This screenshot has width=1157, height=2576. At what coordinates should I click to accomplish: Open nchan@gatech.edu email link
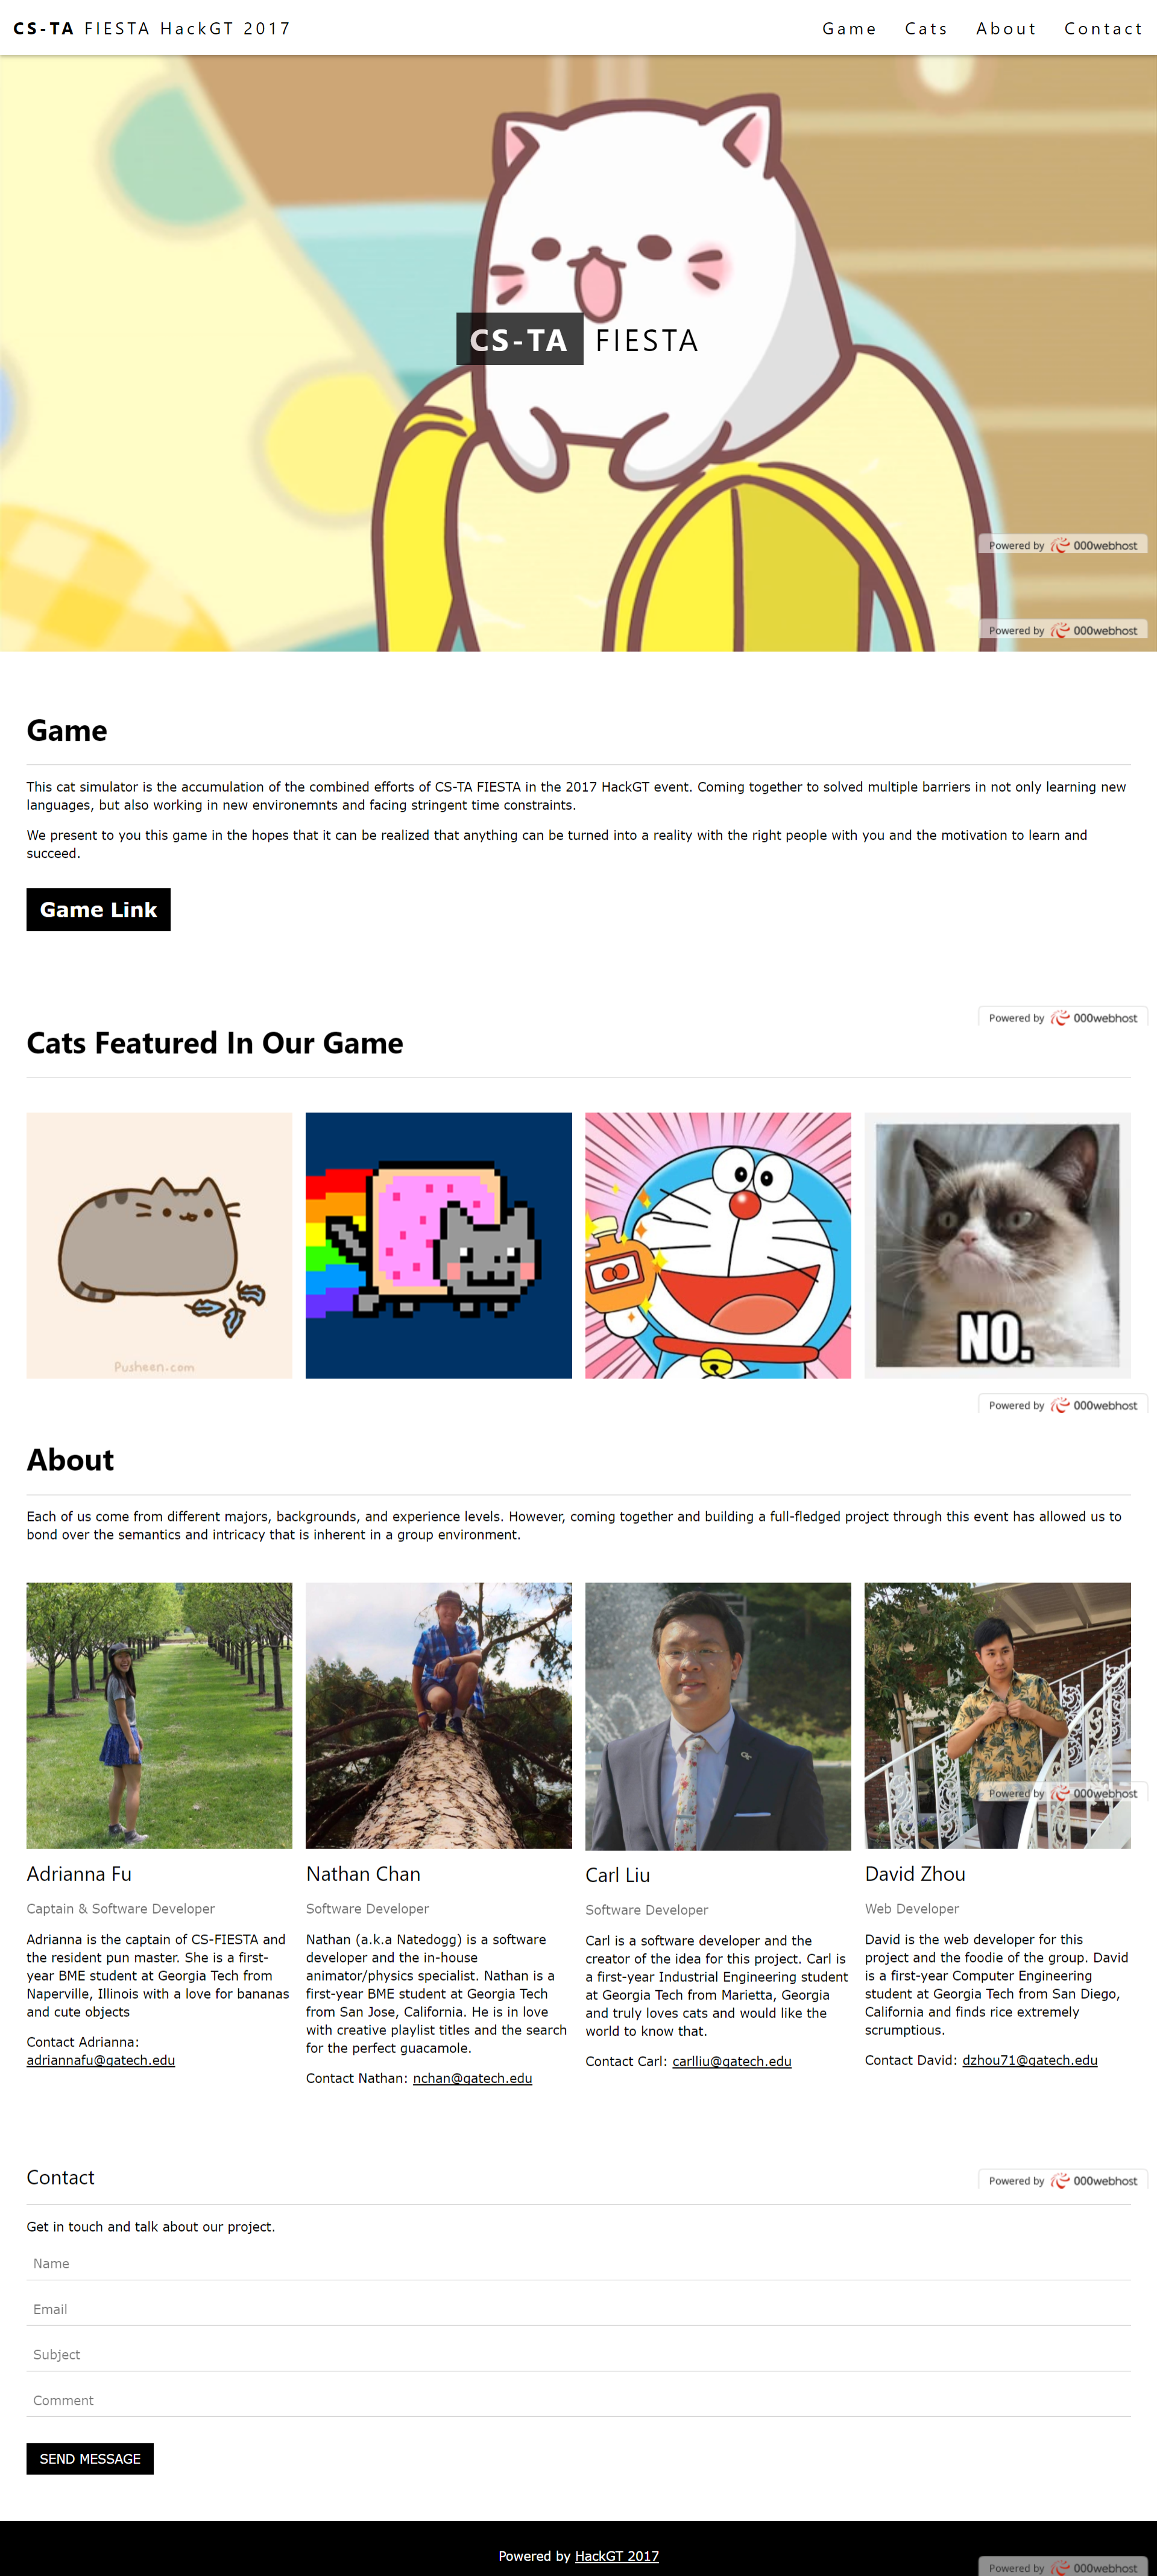(473, 2078)
